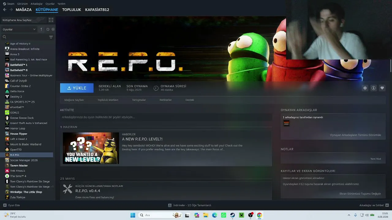
Task: Open the Rehberler link
Action: coord(166,100)
